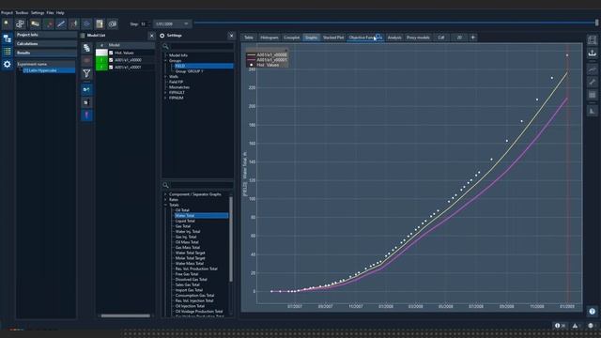Toggle the A001/a1_v00000 model checkbox

(111, 60)
